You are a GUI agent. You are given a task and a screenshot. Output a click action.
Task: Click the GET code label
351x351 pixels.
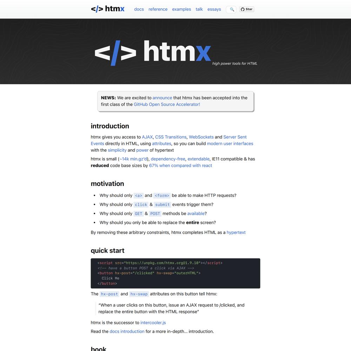pos(138,213)
